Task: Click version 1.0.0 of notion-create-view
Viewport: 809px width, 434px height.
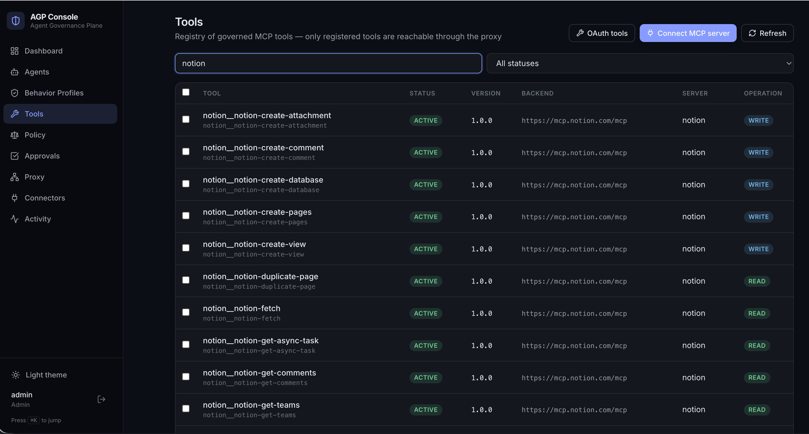Action: pyautogui.click(x=481, y=249)
